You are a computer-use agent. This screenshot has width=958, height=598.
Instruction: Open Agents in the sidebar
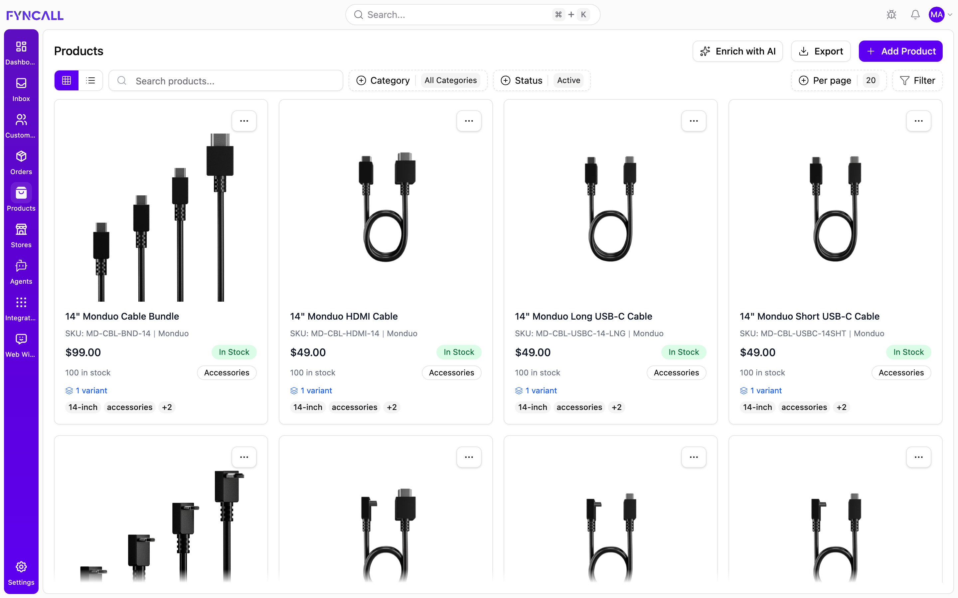point(21,272)
